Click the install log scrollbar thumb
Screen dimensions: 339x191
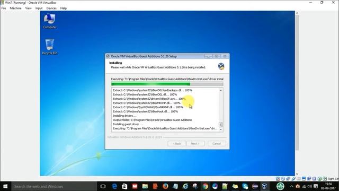coord(221,125)
